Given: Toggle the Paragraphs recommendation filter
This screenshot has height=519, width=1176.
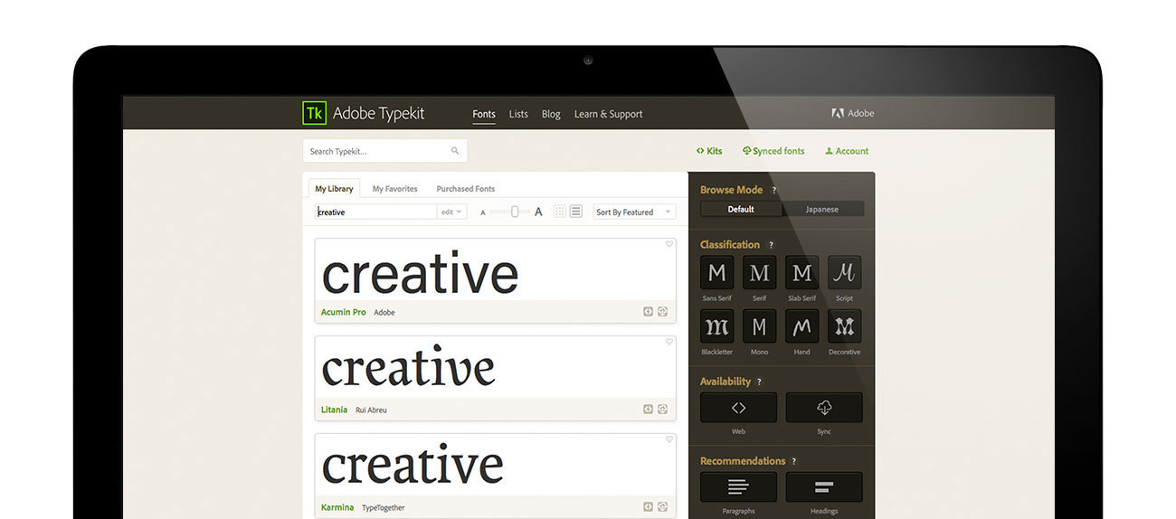Looking at the screenshot, I should point(738,487).
